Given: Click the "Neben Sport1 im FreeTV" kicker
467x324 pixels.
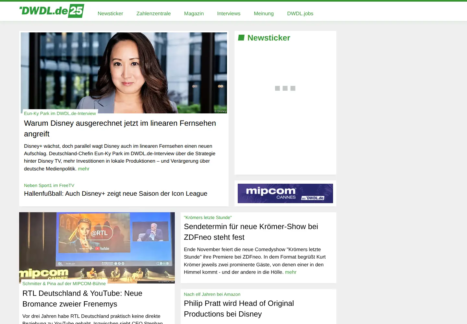Looking at the screenshot, I should 49,185.
